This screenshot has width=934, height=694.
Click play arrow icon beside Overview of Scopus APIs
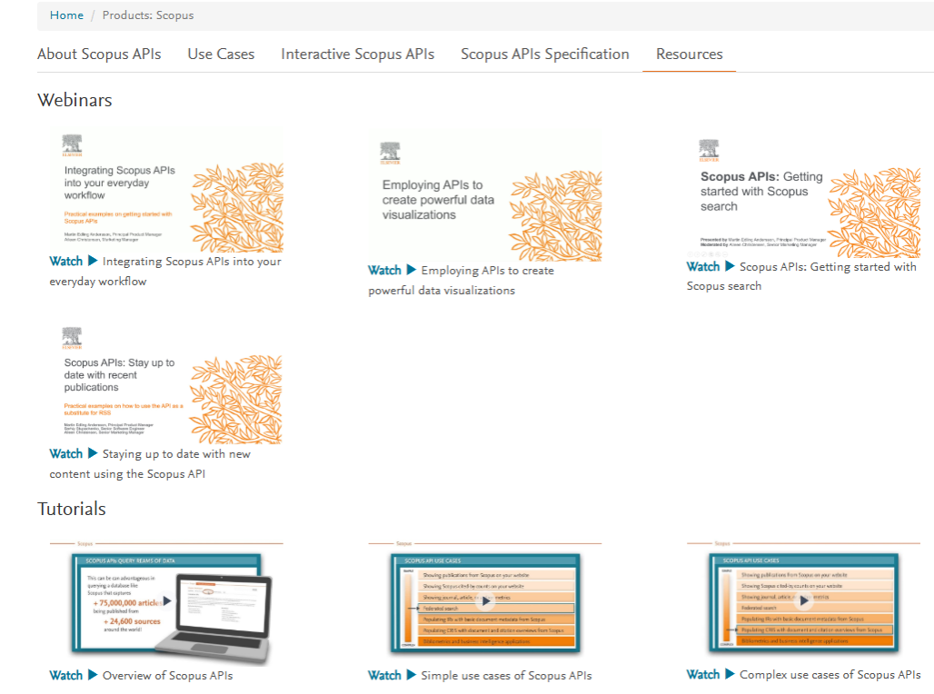93,675
